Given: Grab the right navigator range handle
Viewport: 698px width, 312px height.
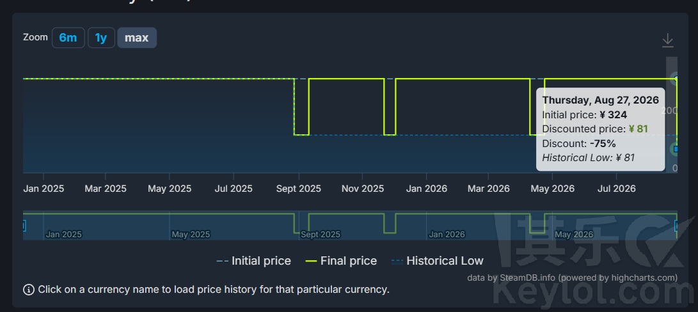Looking at the screenshot, I should pos(676,226).
